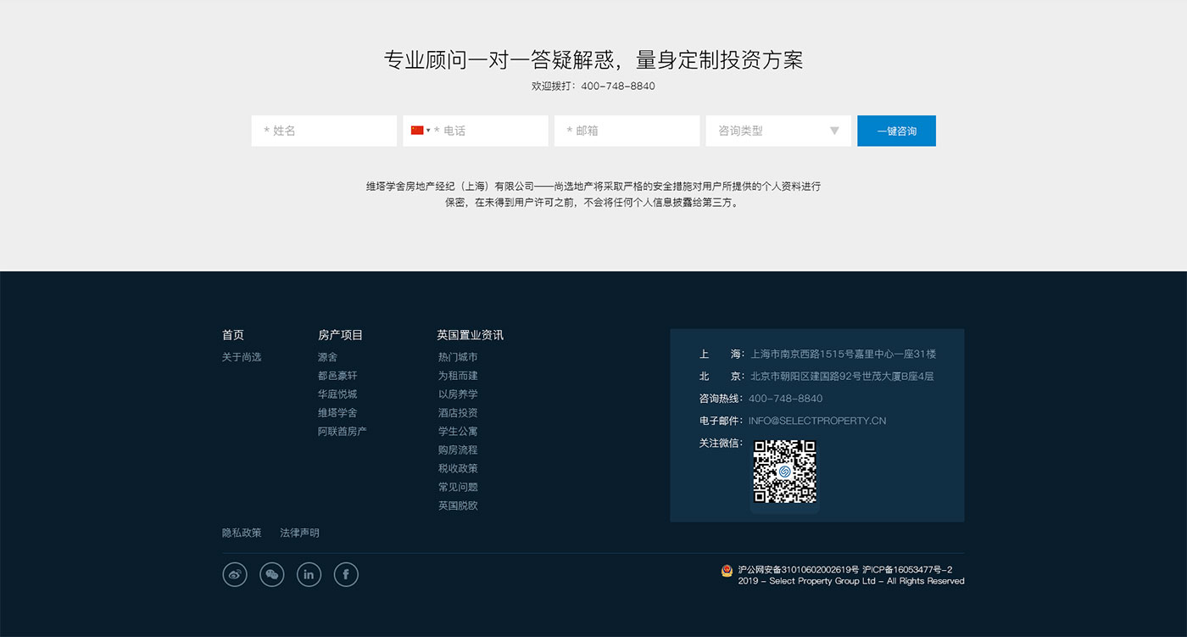Click the WeChat QR code image
1187x637 pixels.
784,472
